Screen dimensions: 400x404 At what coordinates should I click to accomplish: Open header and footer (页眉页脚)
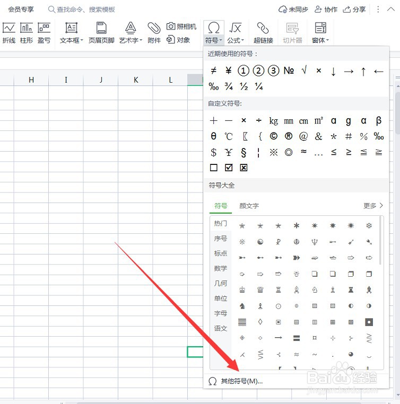click(101, 33)
